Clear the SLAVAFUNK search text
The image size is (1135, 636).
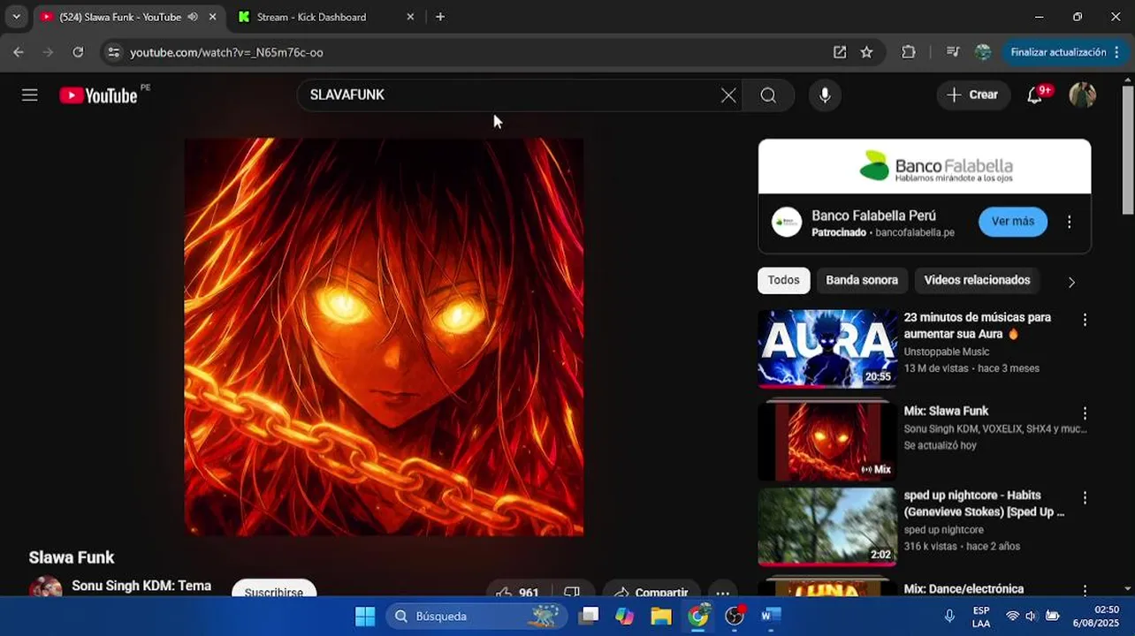coord(728,95)
